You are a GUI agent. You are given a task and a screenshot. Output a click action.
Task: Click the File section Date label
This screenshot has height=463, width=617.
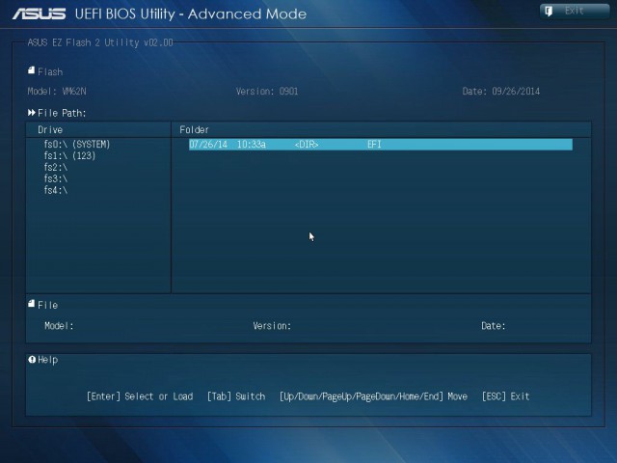pos(494,326)
